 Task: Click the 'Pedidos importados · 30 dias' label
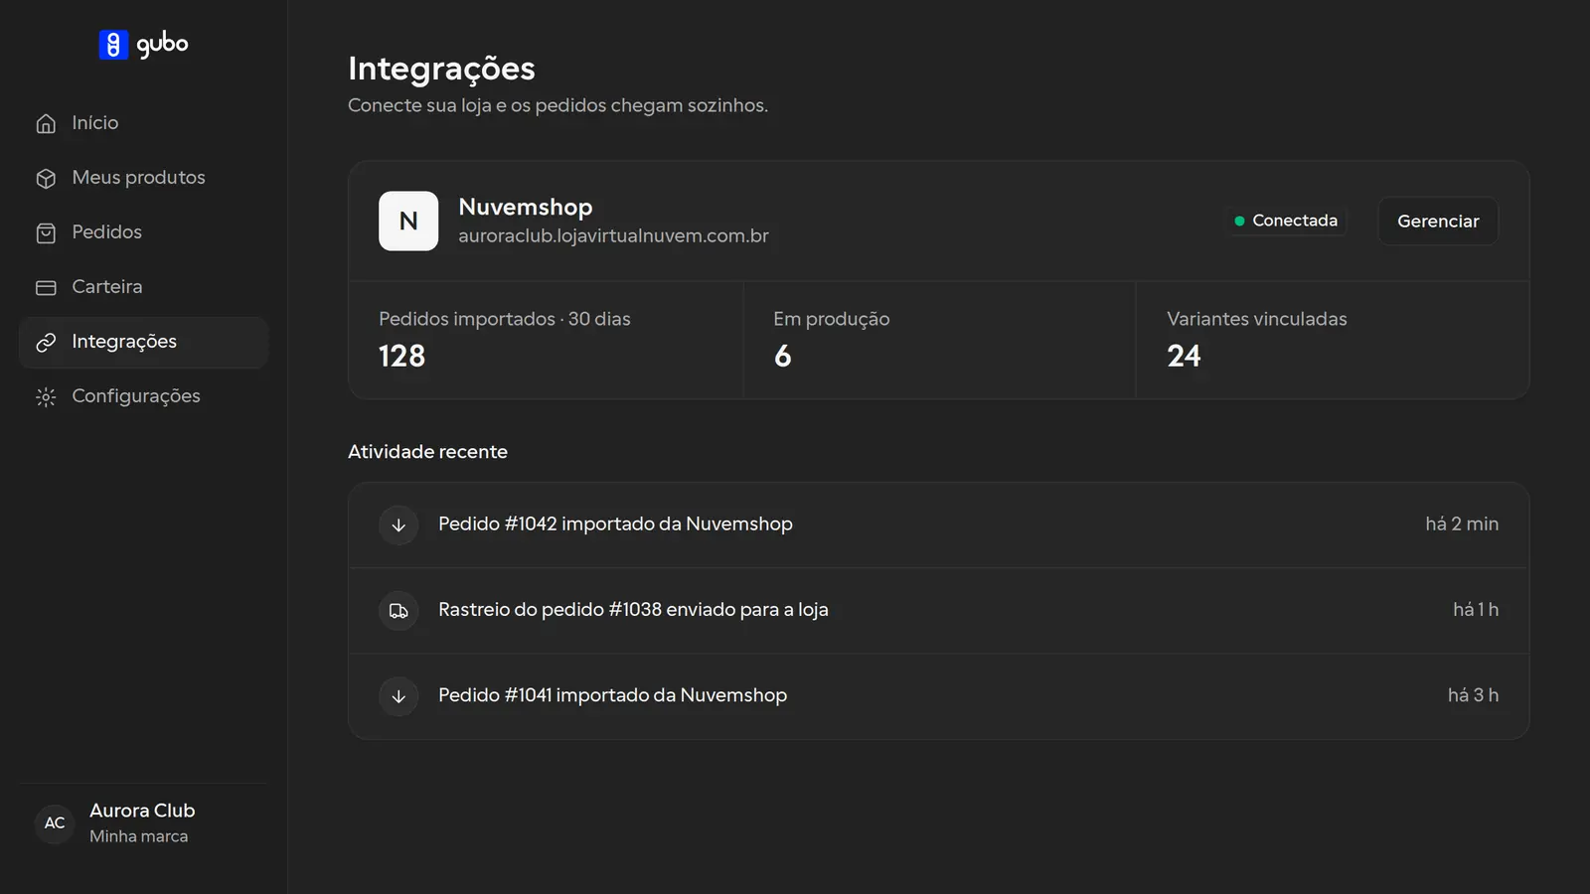(505, 319)
